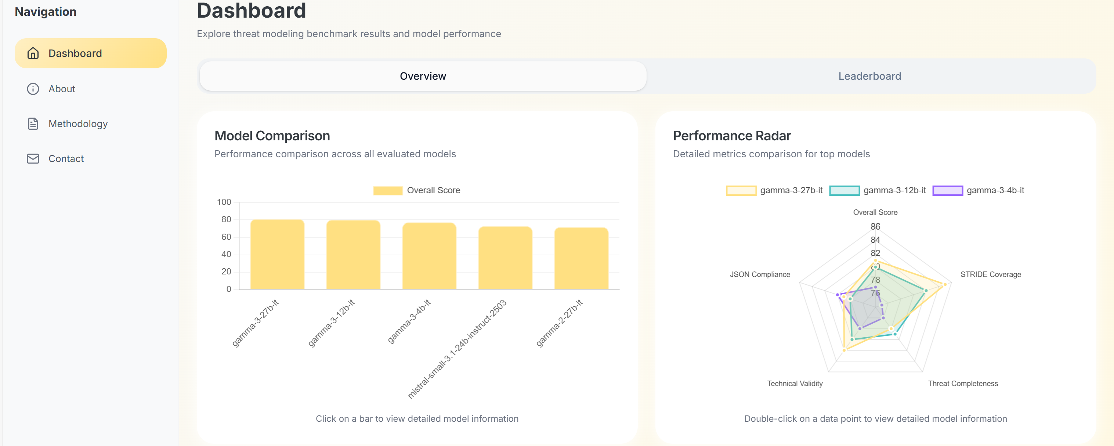Click yellow STRIDE Coverage radar data point
The width and height of the screenshot is (1114, 446).
(x=945, y=284)
